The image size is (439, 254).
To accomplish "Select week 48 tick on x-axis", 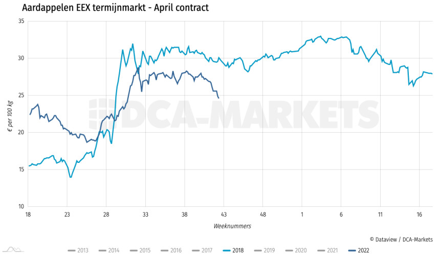I will [262, 215].
